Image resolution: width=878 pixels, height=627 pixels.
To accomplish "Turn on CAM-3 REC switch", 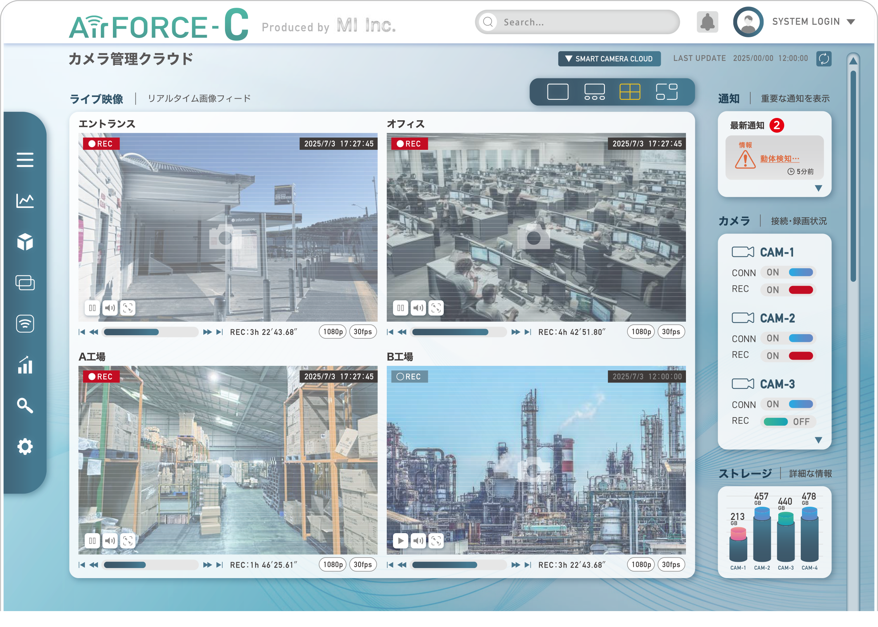I will pos(788,421).
